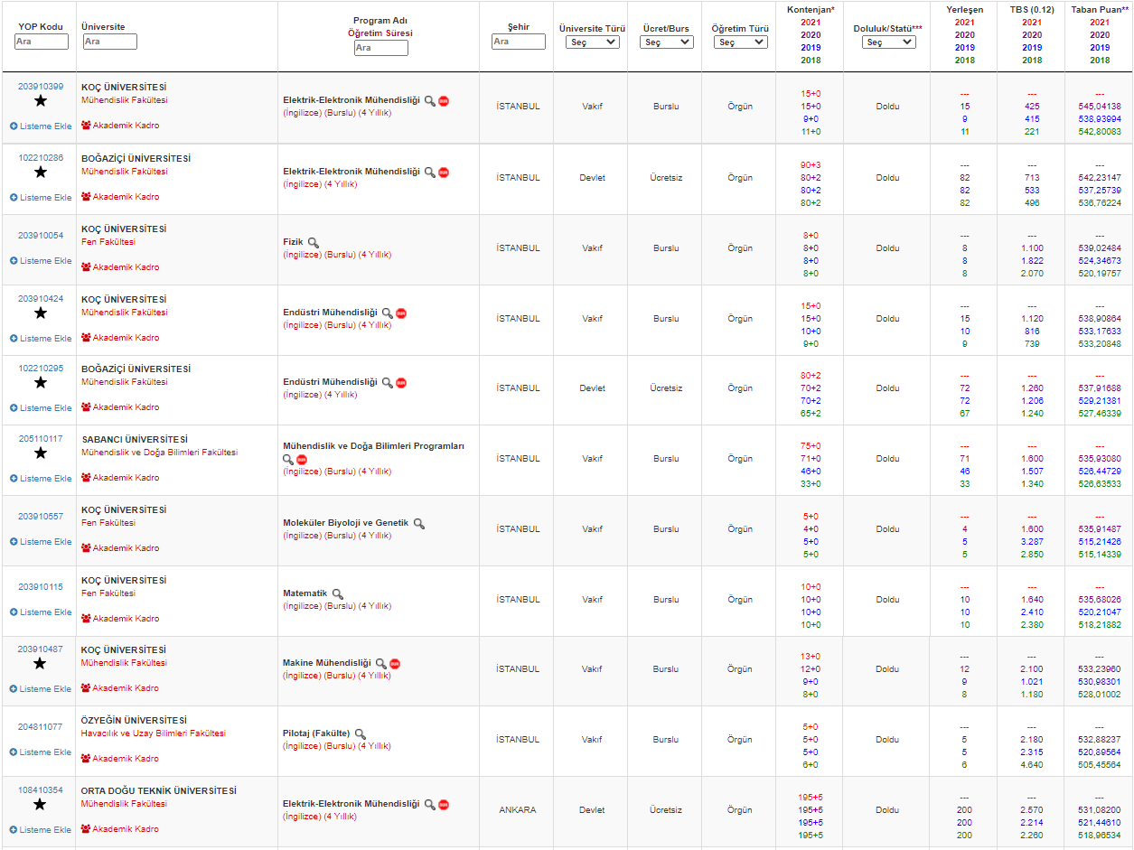
Task: Open magnifier for Boğaziçi Elektrik-Elektronik Mühendisliği
Action: (430, 173)
